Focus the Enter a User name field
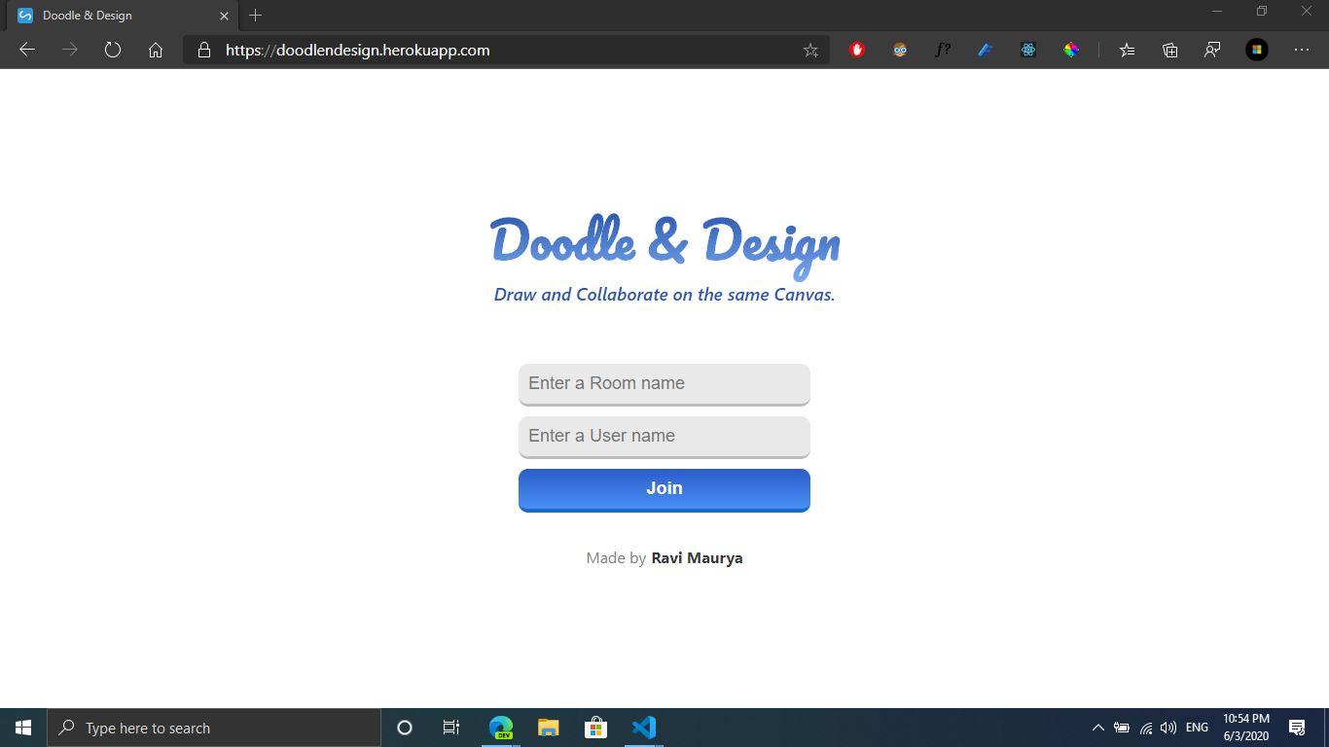Screen dimensions: 1329x747 click(x=664, y=436)
